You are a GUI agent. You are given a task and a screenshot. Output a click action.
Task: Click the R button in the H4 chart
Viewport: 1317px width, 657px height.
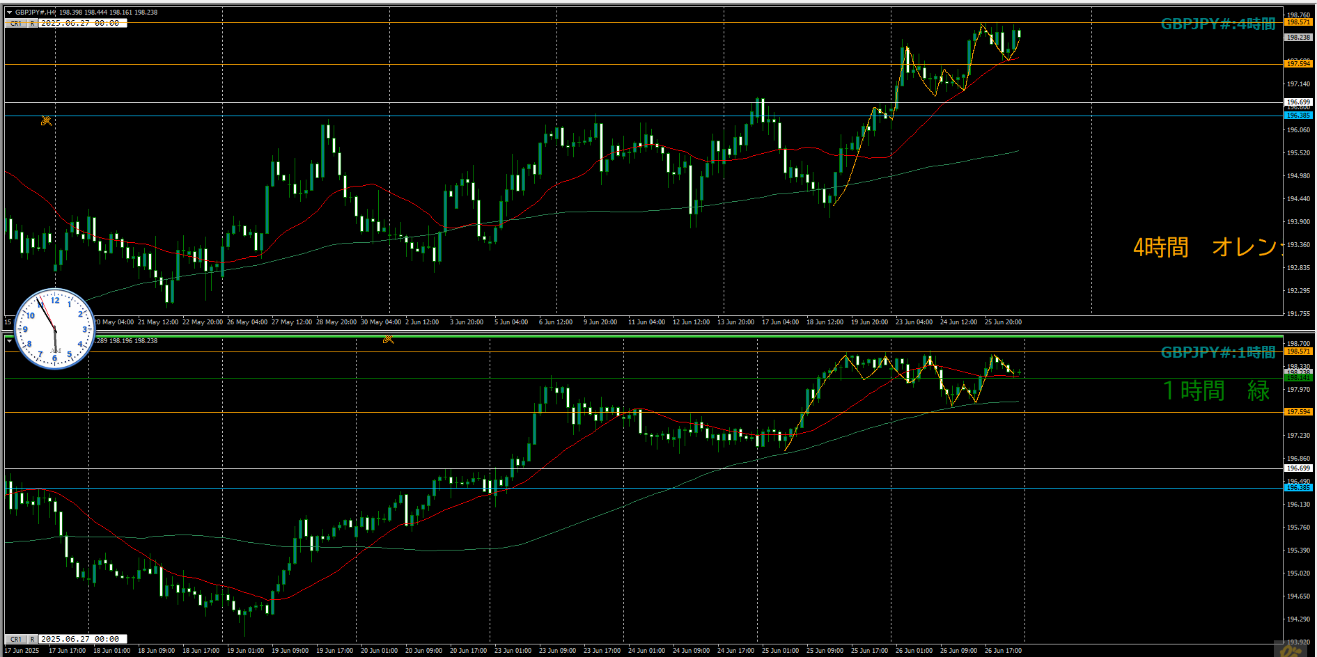(x=32, y=24)
